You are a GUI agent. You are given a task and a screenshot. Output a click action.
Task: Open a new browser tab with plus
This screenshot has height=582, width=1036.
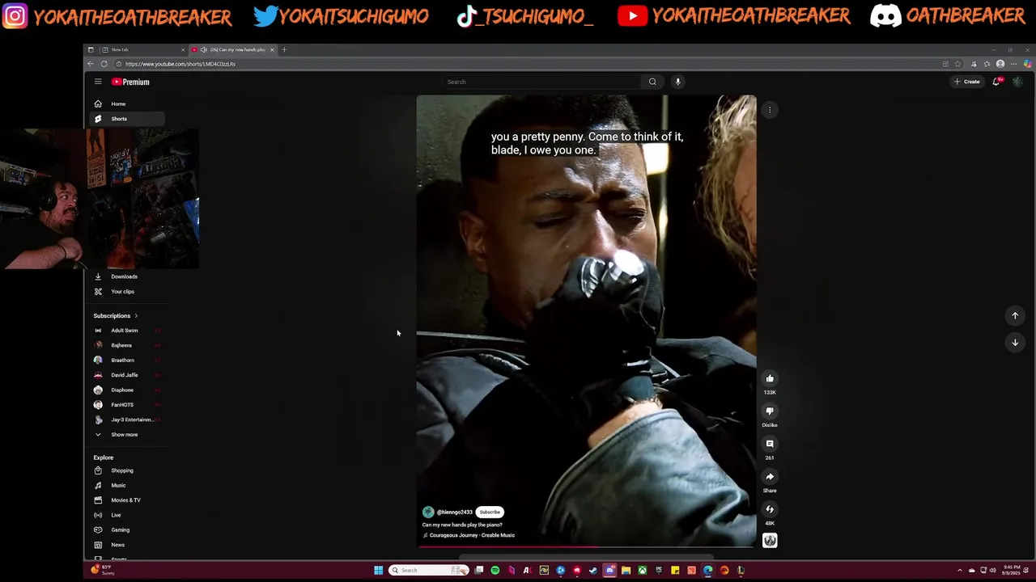click(x=284, y=50)
